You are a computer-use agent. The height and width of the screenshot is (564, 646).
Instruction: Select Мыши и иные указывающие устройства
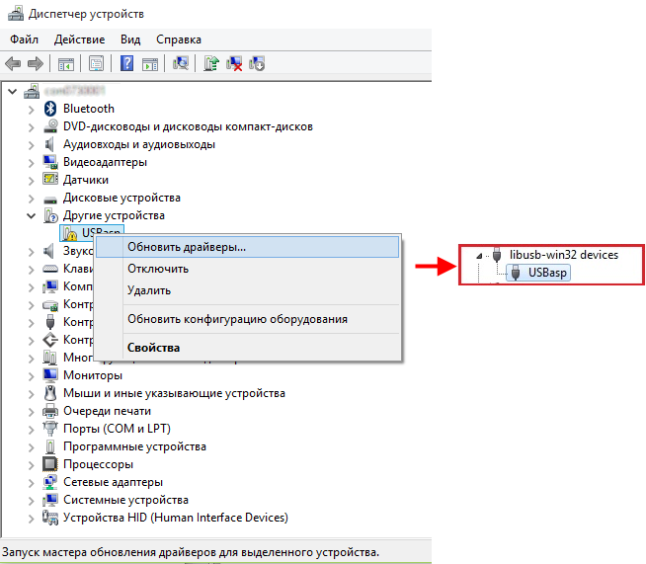(174, 393)
